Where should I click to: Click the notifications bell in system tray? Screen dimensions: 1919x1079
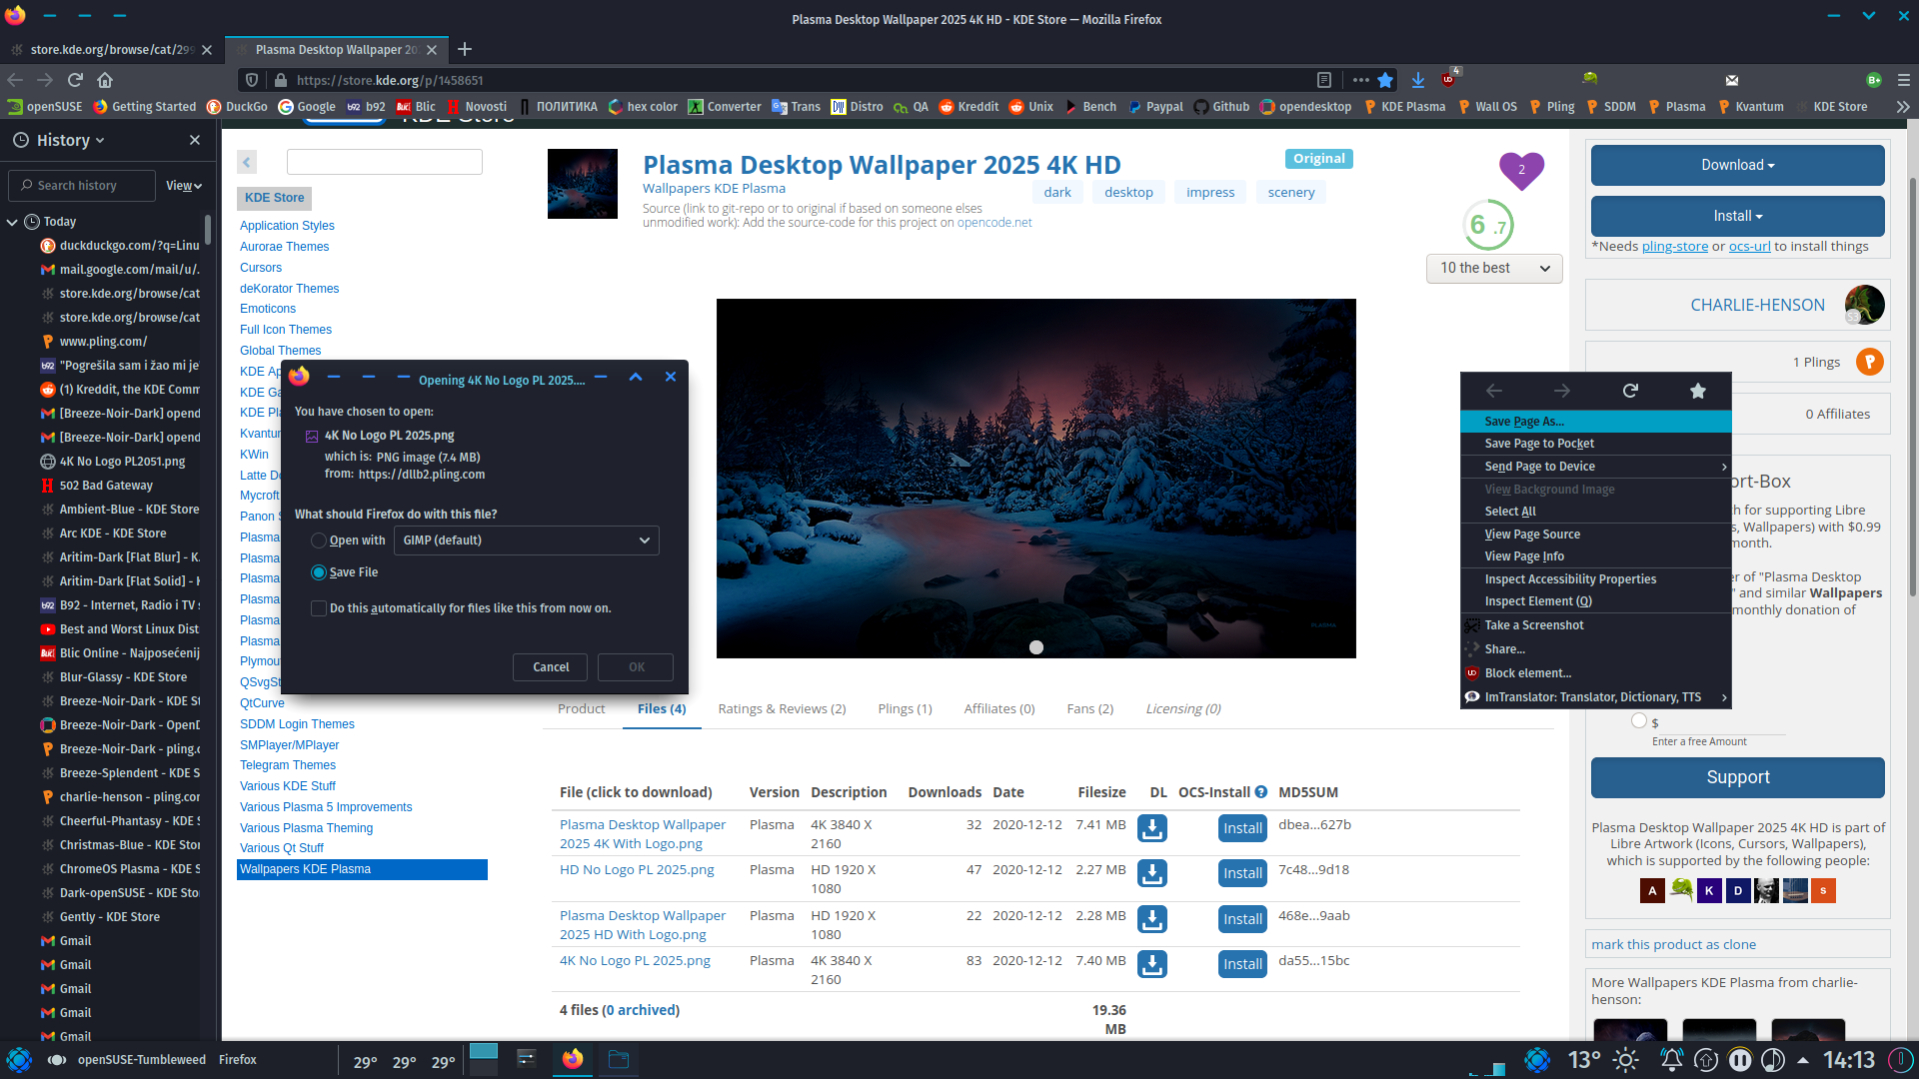point(1671,1059)
